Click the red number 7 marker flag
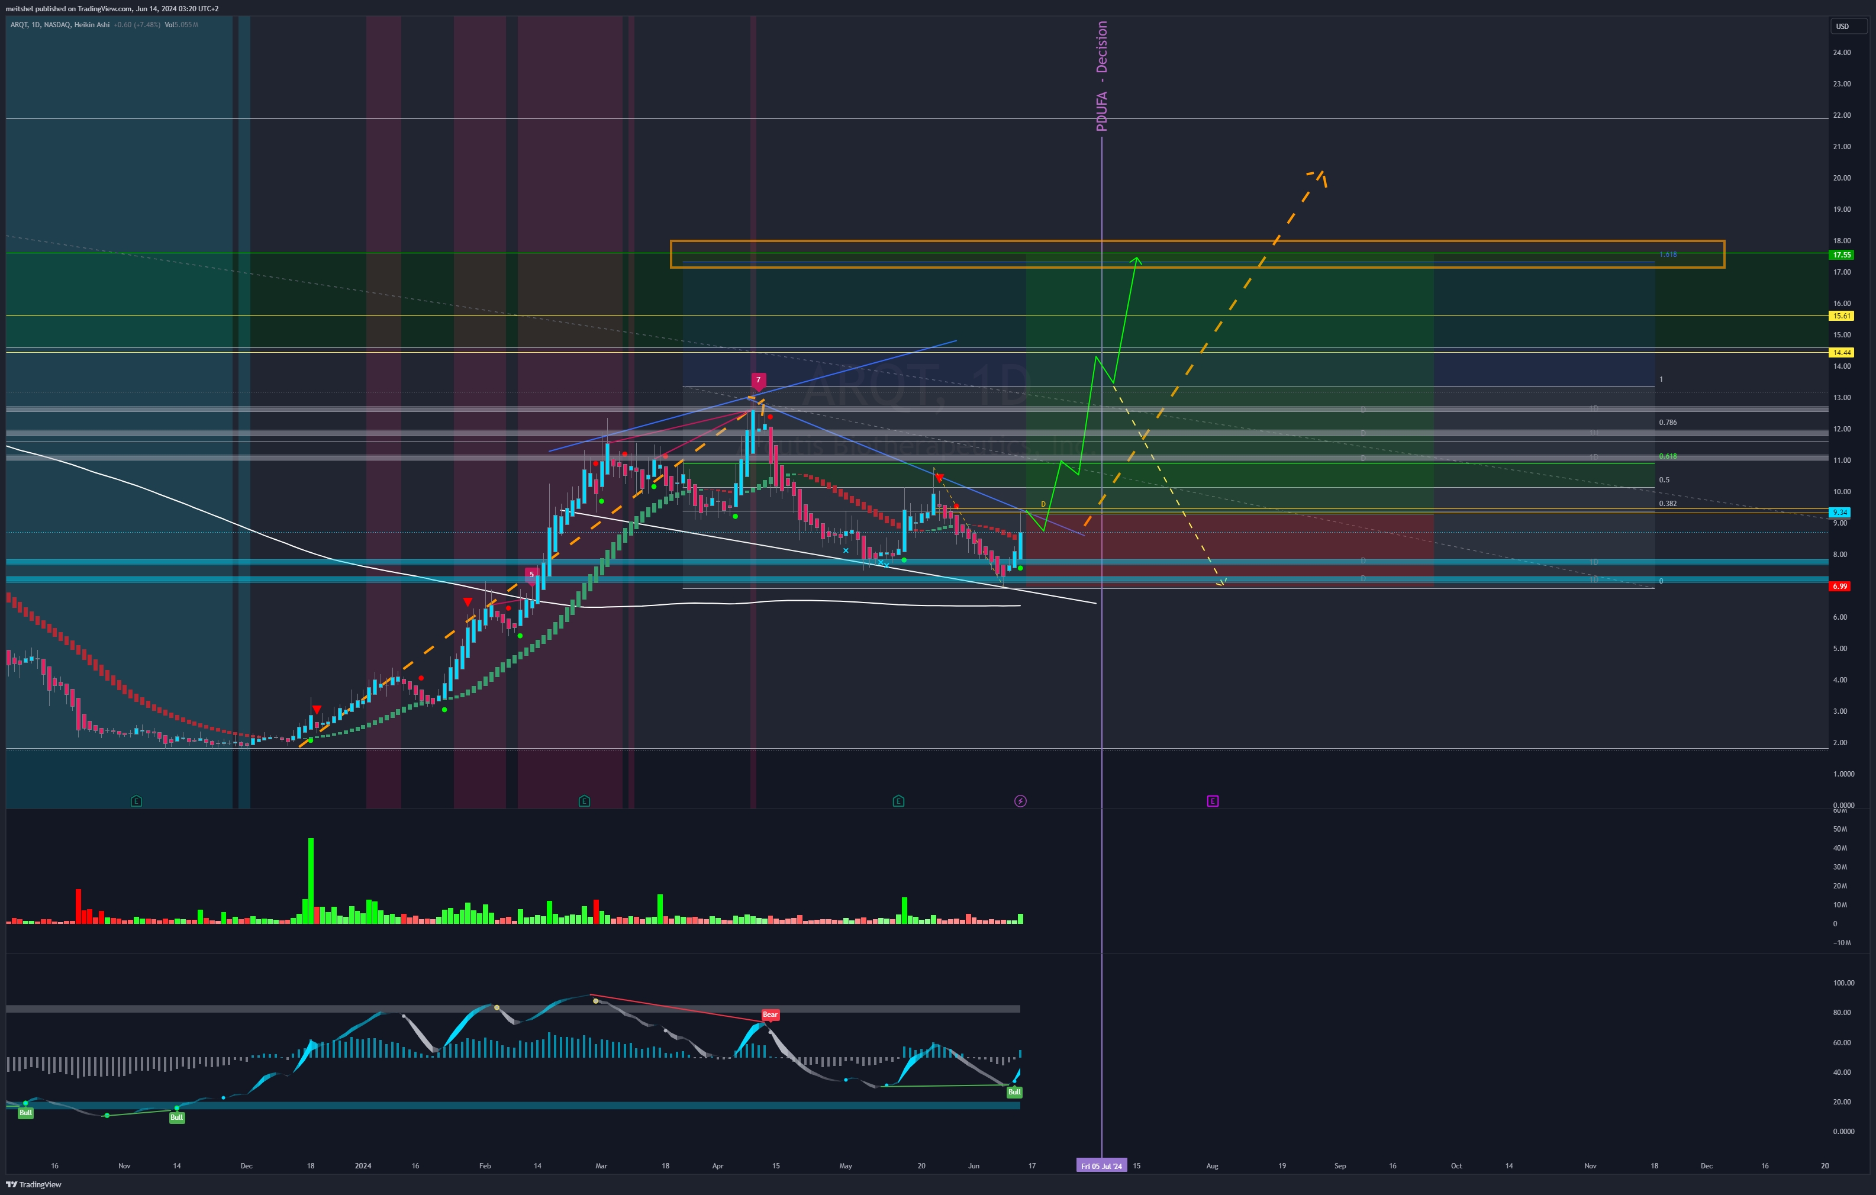 pos(758,381)
